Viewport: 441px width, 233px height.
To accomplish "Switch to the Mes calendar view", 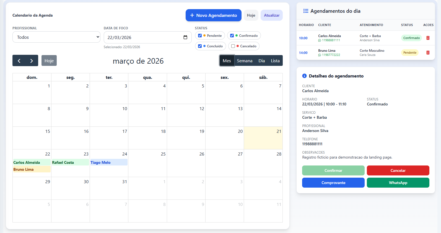I will point(227,61).
